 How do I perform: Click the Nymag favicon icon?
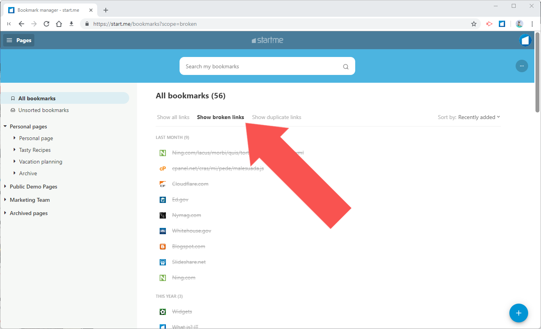tap(163, 215)
